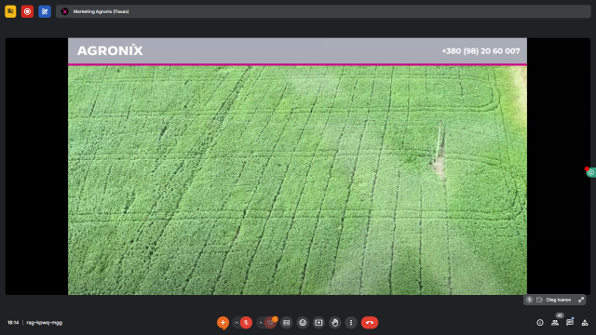The width and height of the screenshot is (596, 335).
Task: Open meeting details info icon
Action: point(540,323)
